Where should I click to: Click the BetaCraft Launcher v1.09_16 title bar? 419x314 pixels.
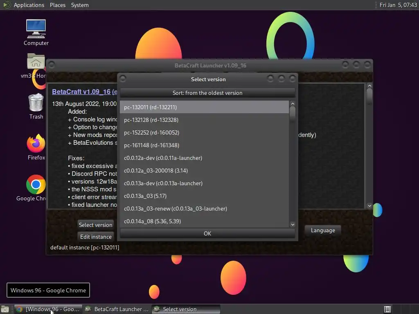tap(210, 65)
